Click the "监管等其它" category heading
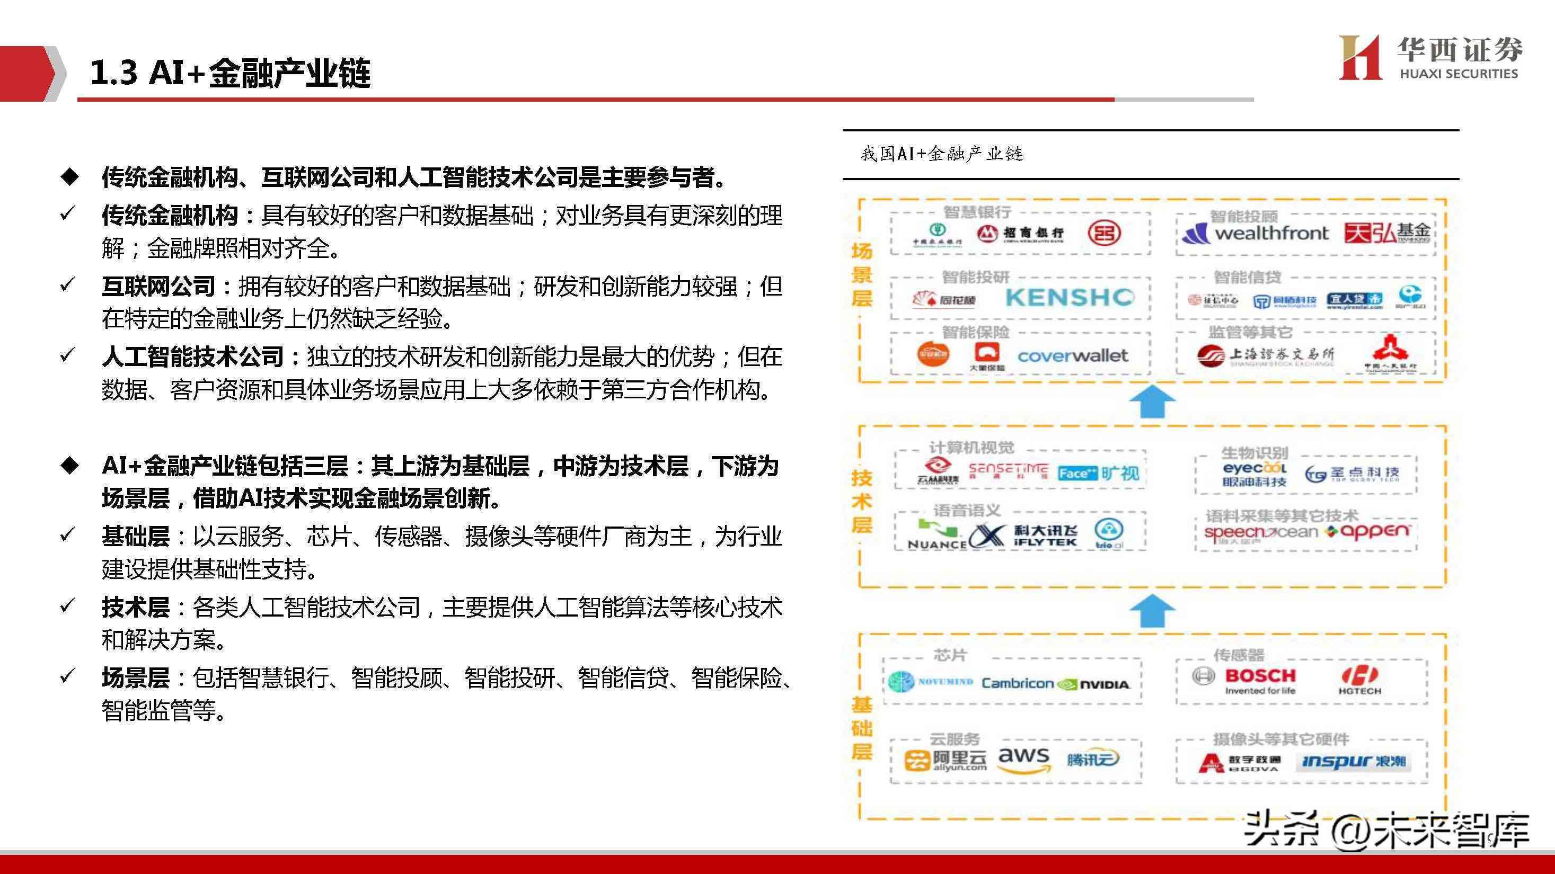 click(1250, 332)
